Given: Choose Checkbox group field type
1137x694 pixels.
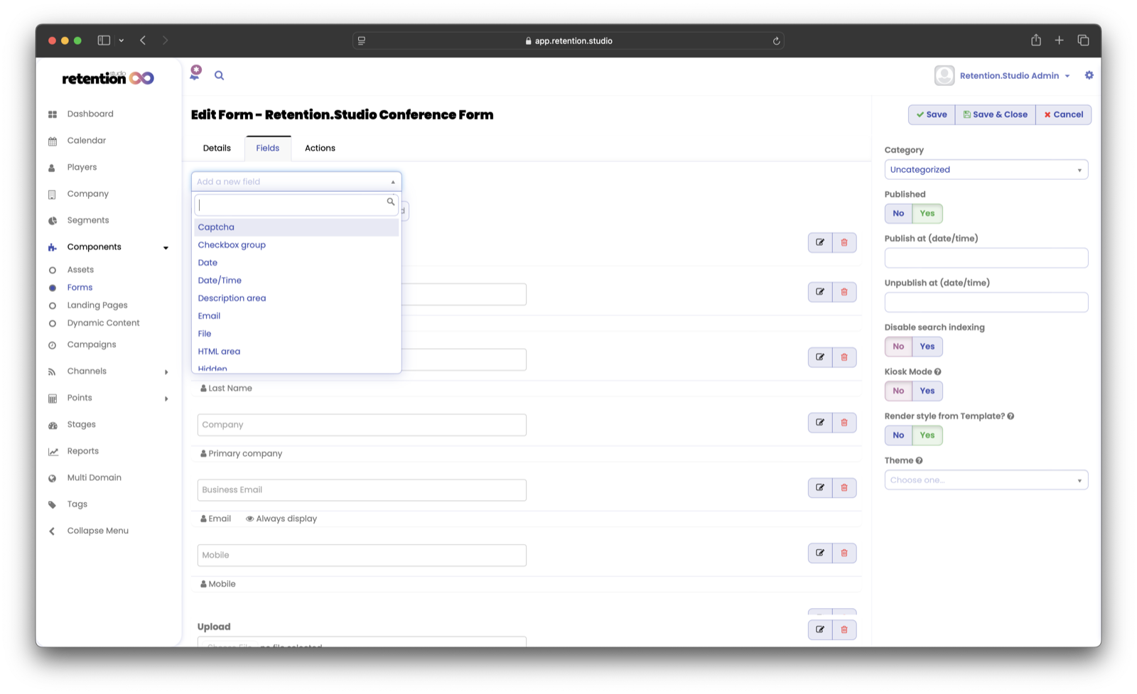Looking at the screenshot, I should [296, 245].
